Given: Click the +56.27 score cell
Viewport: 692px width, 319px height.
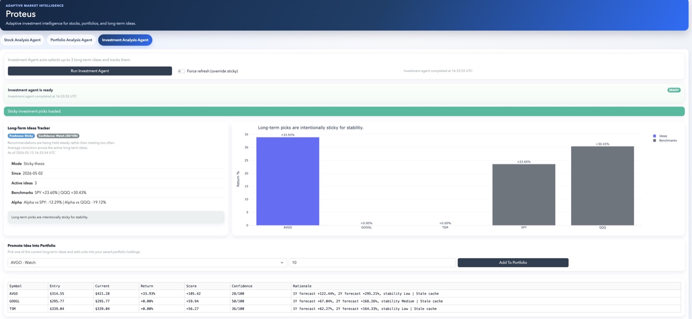Looking at the screenshot, I should click(x=207, y=309).
